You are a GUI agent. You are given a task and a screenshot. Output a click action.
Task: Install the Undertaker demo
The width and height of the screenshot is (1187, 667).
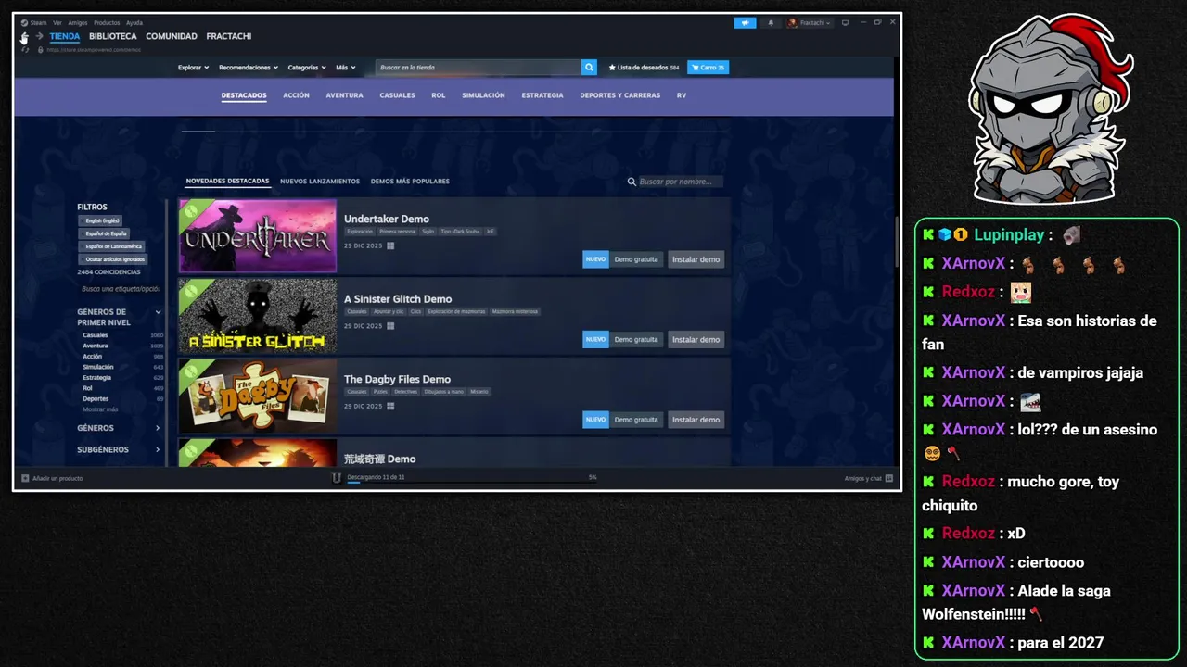pos(696,259)
